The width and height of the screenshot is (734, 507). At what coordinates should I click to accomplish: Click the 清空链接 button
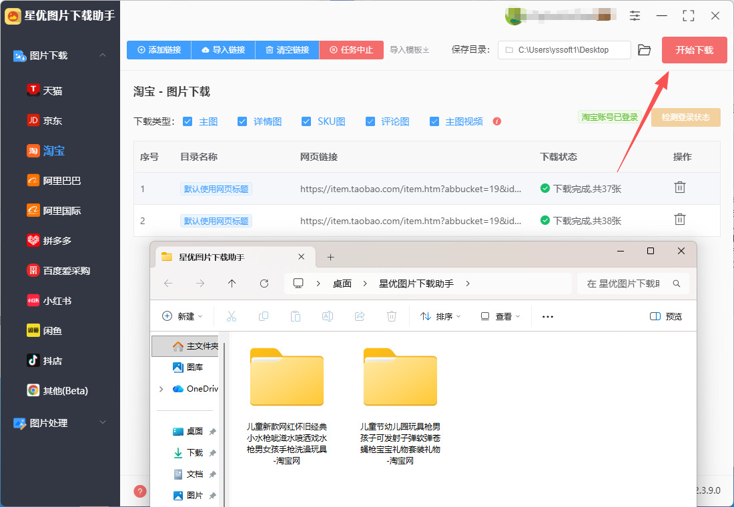pyautogui.click(x=288, y=49)
